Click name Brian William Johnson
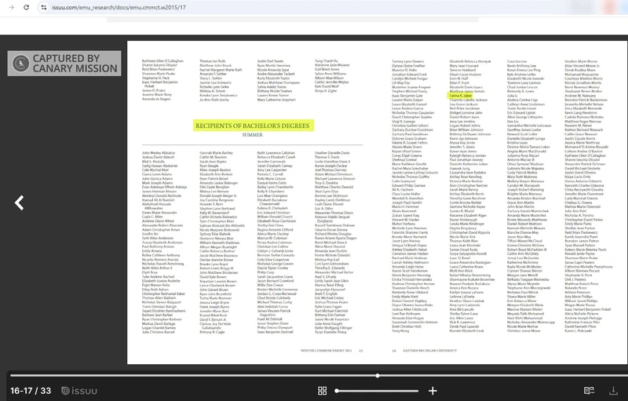The height and width of the screenshot is (401, 628). (466, 129)
